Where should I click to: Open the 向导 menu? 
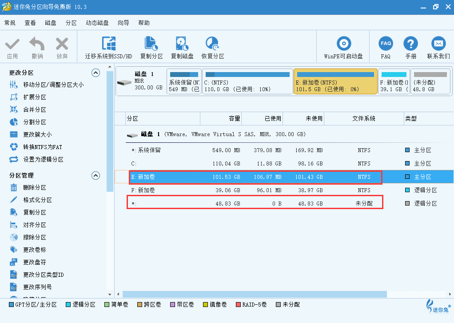click(123, 23)
